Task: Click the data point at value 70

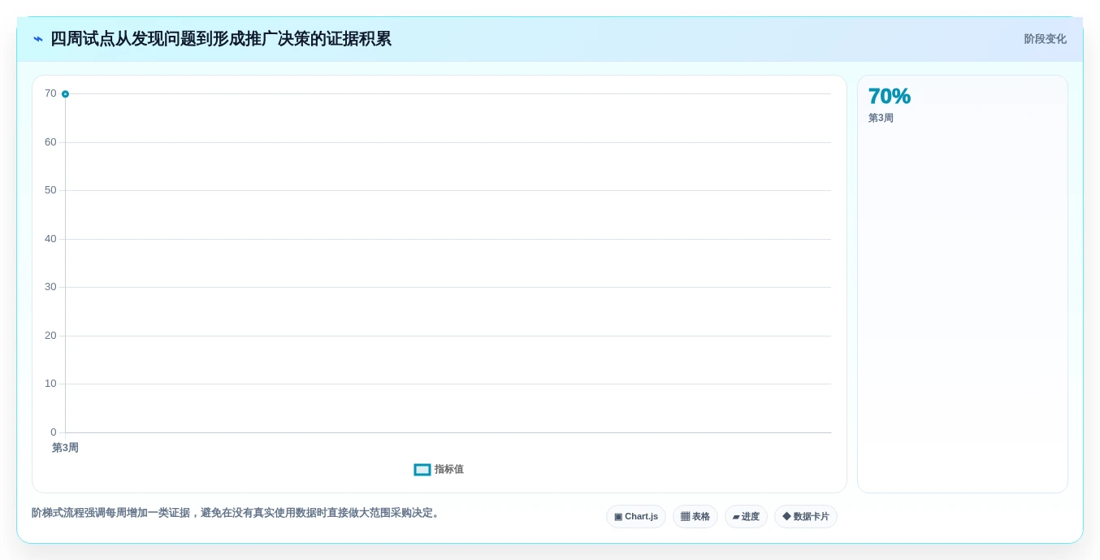Action: [65, 94]
